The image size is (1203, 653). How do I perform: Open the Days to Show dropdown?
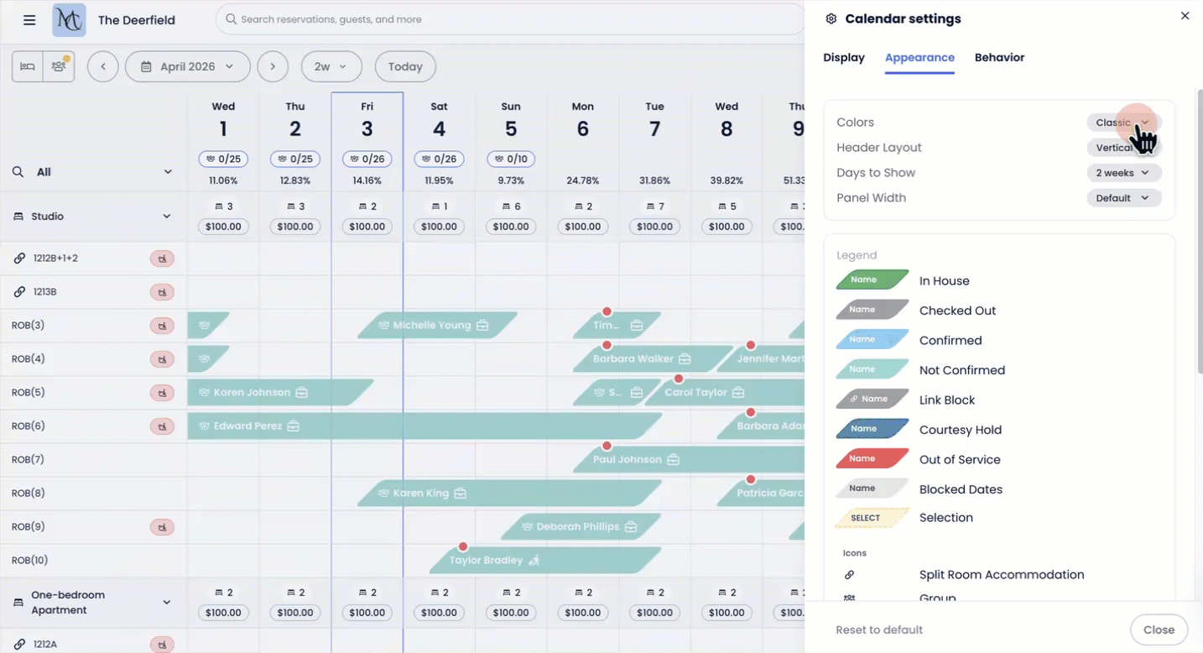coord(1123,173)
